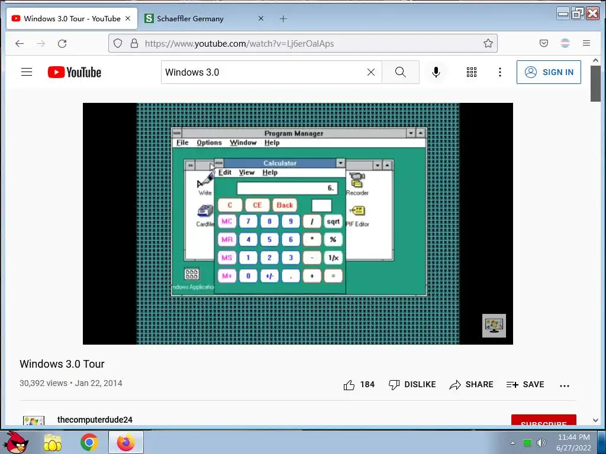Open Program Manager File menu in video
This screenshot has width=606, height=454.
tap(182, 142)
